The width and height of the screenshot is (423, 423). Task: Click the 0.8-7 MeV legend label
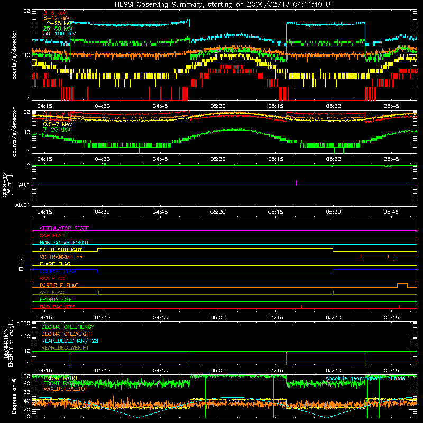pos(58,124)
